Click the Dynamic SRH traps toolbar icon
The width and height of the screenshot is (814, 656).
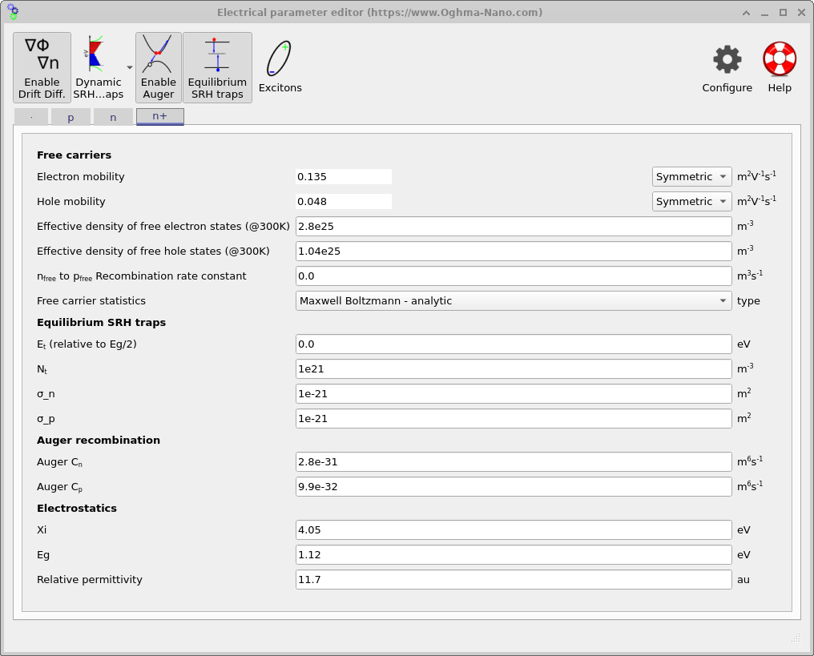96,67
